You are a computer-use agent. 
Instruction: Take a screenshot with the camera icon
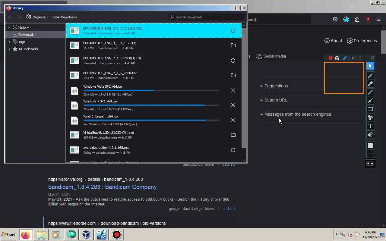point(337,58)
